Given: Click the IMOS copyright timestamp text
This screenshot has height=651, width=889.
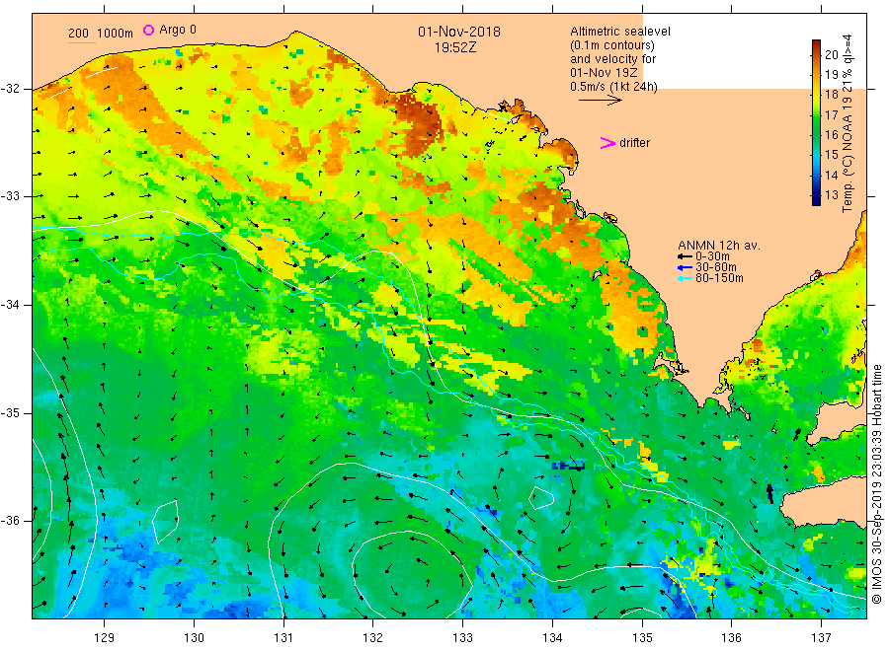Looking at the screenshot, I should point(876,484).
